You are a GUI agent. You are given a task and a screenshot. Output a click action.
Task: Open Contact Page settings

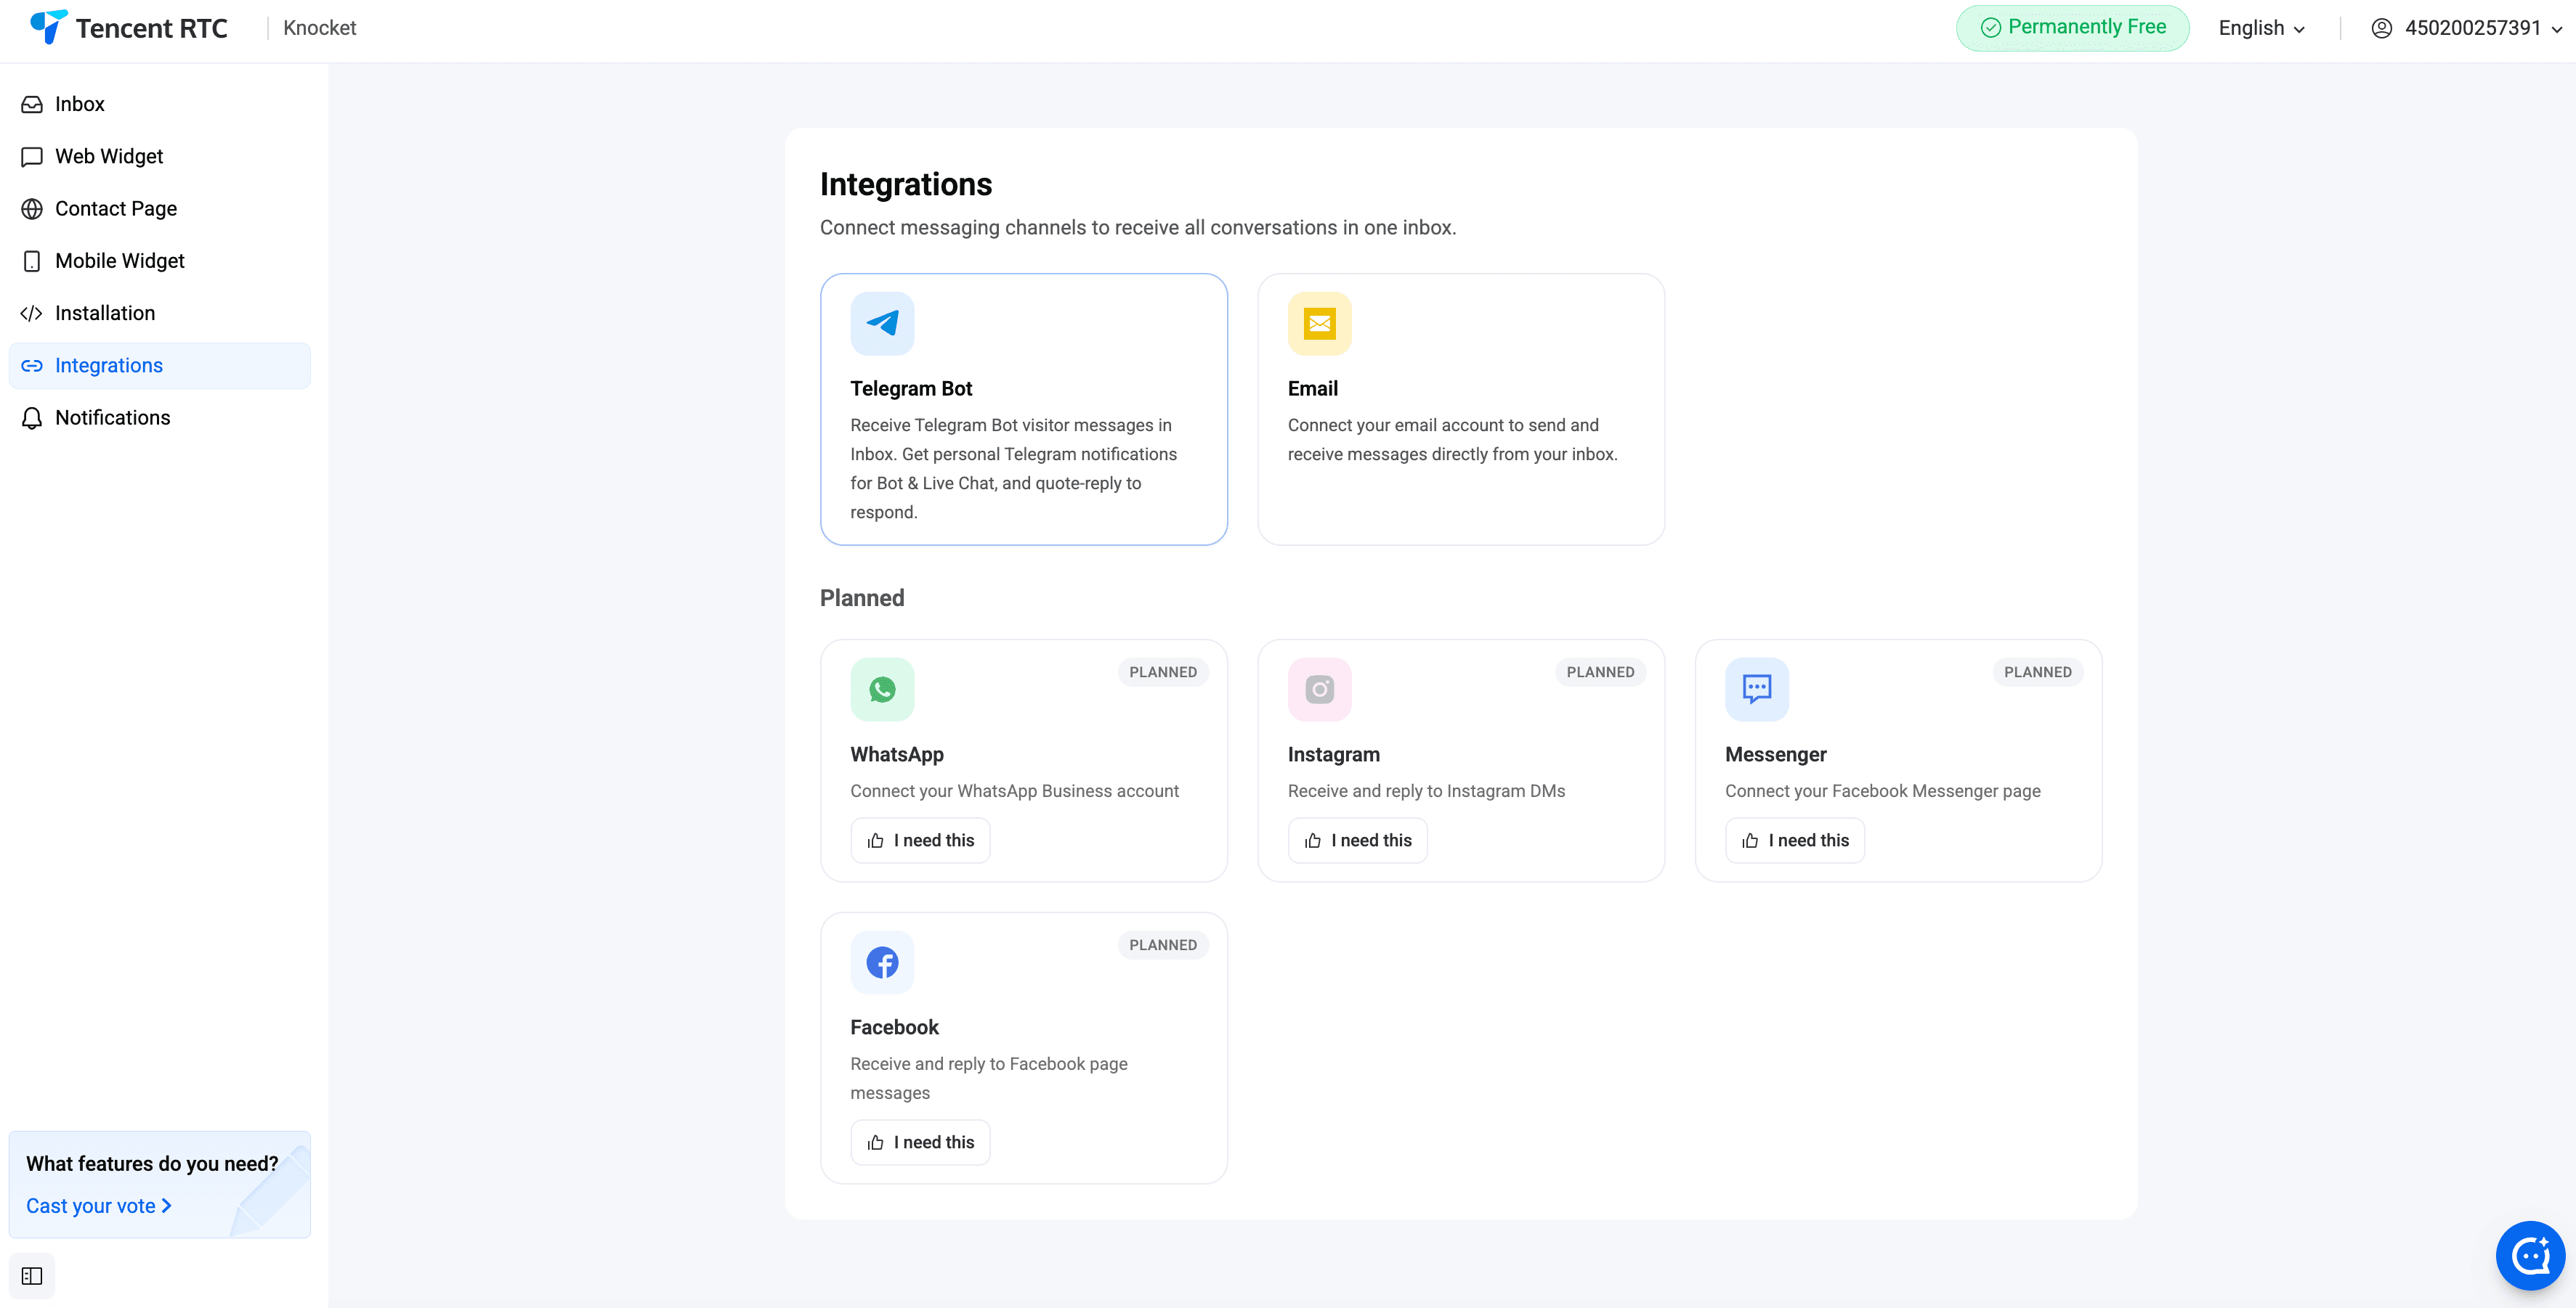tap(160, 209)
